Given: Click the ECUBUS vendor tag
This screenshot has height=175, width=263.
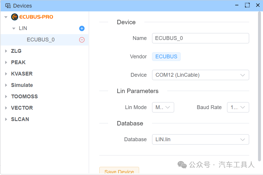Looking at the screenshot, I should [166, 57].
